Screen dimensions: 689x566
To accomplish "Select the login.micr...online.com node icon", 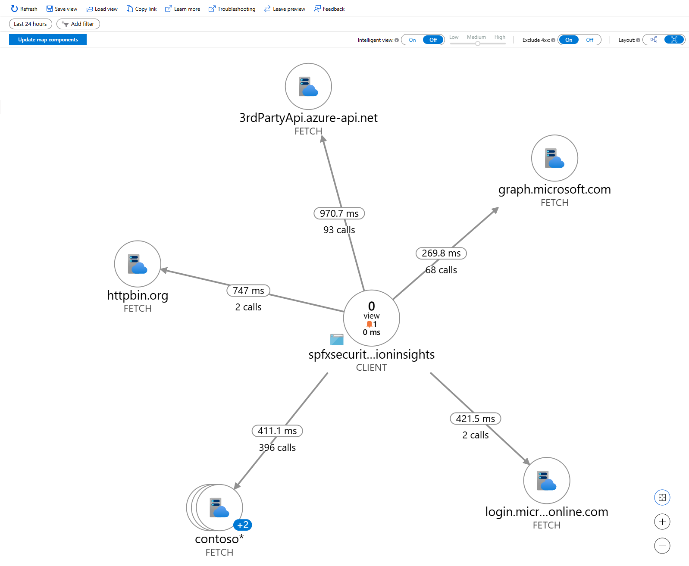I will point(547,480).
